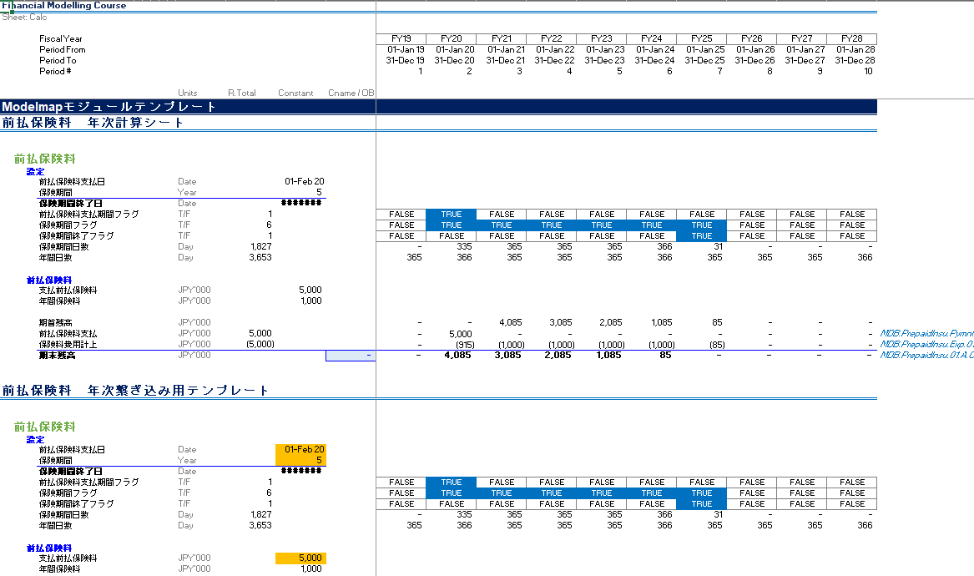Image resolution: width=974 pixels, height=576 pixels.
Task: Select the Financial Modelling Course title cell
Action: coord(65,5)
